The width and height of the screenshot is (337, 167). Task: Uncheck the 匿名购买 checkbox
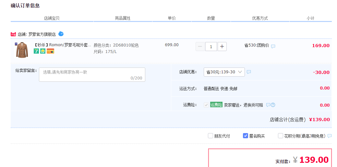click(x=246, y=136)
